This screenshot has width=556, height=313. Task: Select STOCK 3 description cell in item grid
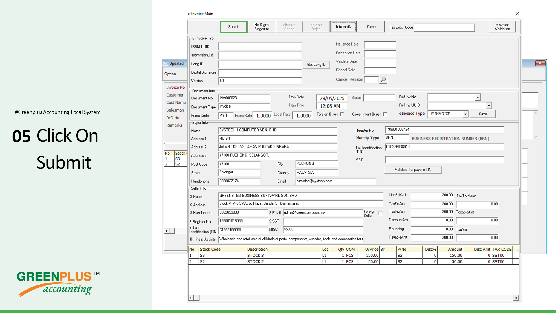pyautogui.click(x=284, y=255)
